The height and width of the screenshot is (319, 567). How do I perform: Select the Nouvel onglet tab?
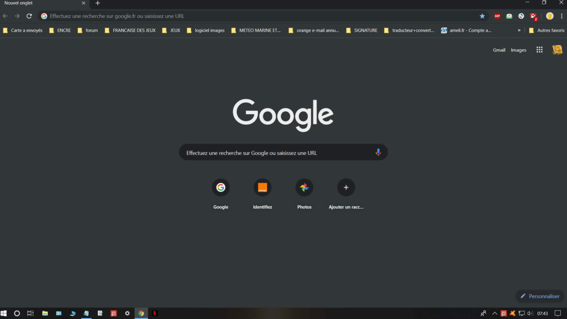coord(38,3)
